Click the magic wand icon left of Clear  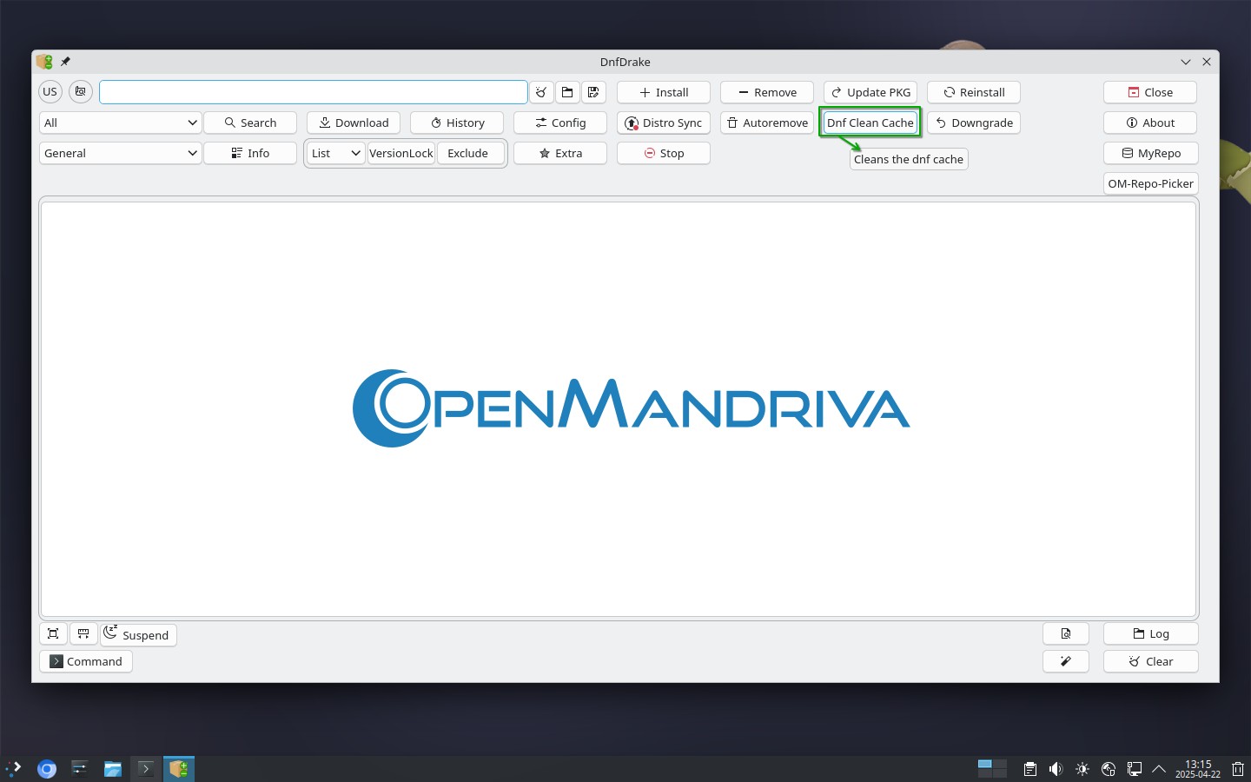pyautogui.click(x=1066, y=661)
